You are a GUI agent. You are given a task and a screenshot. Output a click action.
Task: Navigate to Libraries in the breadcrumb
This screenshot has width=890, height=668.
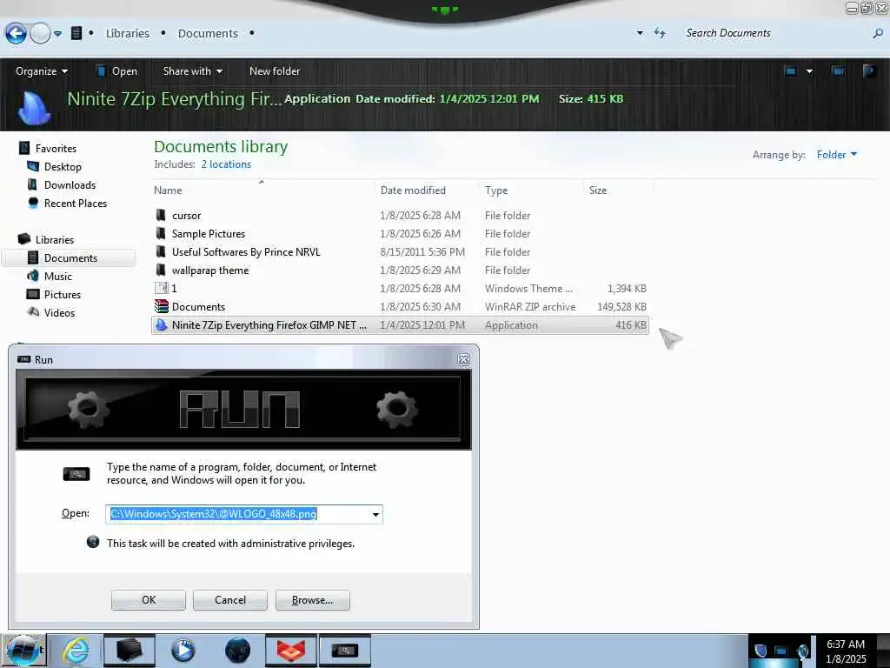pyautogui.click(x=127, y=34)
